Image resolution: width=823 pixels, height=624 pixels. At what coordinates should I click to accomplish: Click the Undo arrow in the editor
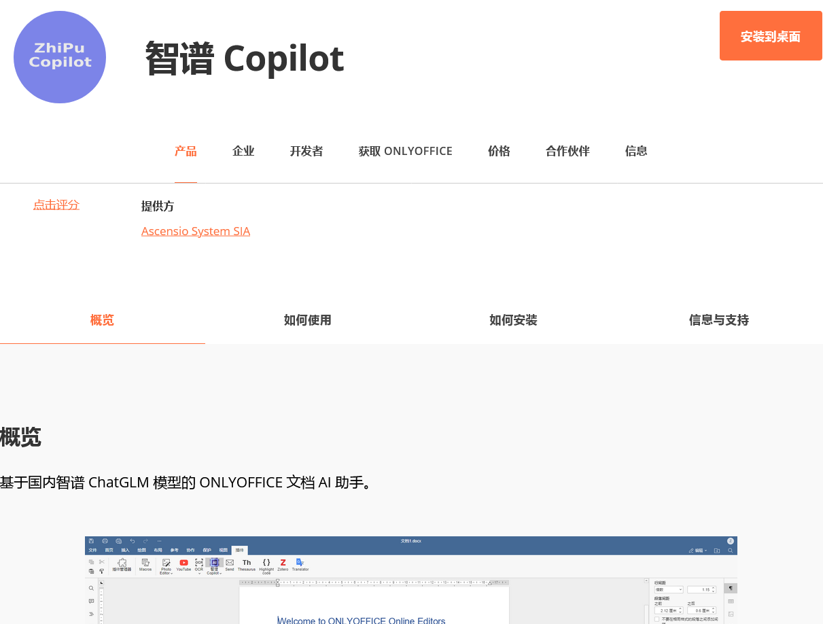point(133,541)
